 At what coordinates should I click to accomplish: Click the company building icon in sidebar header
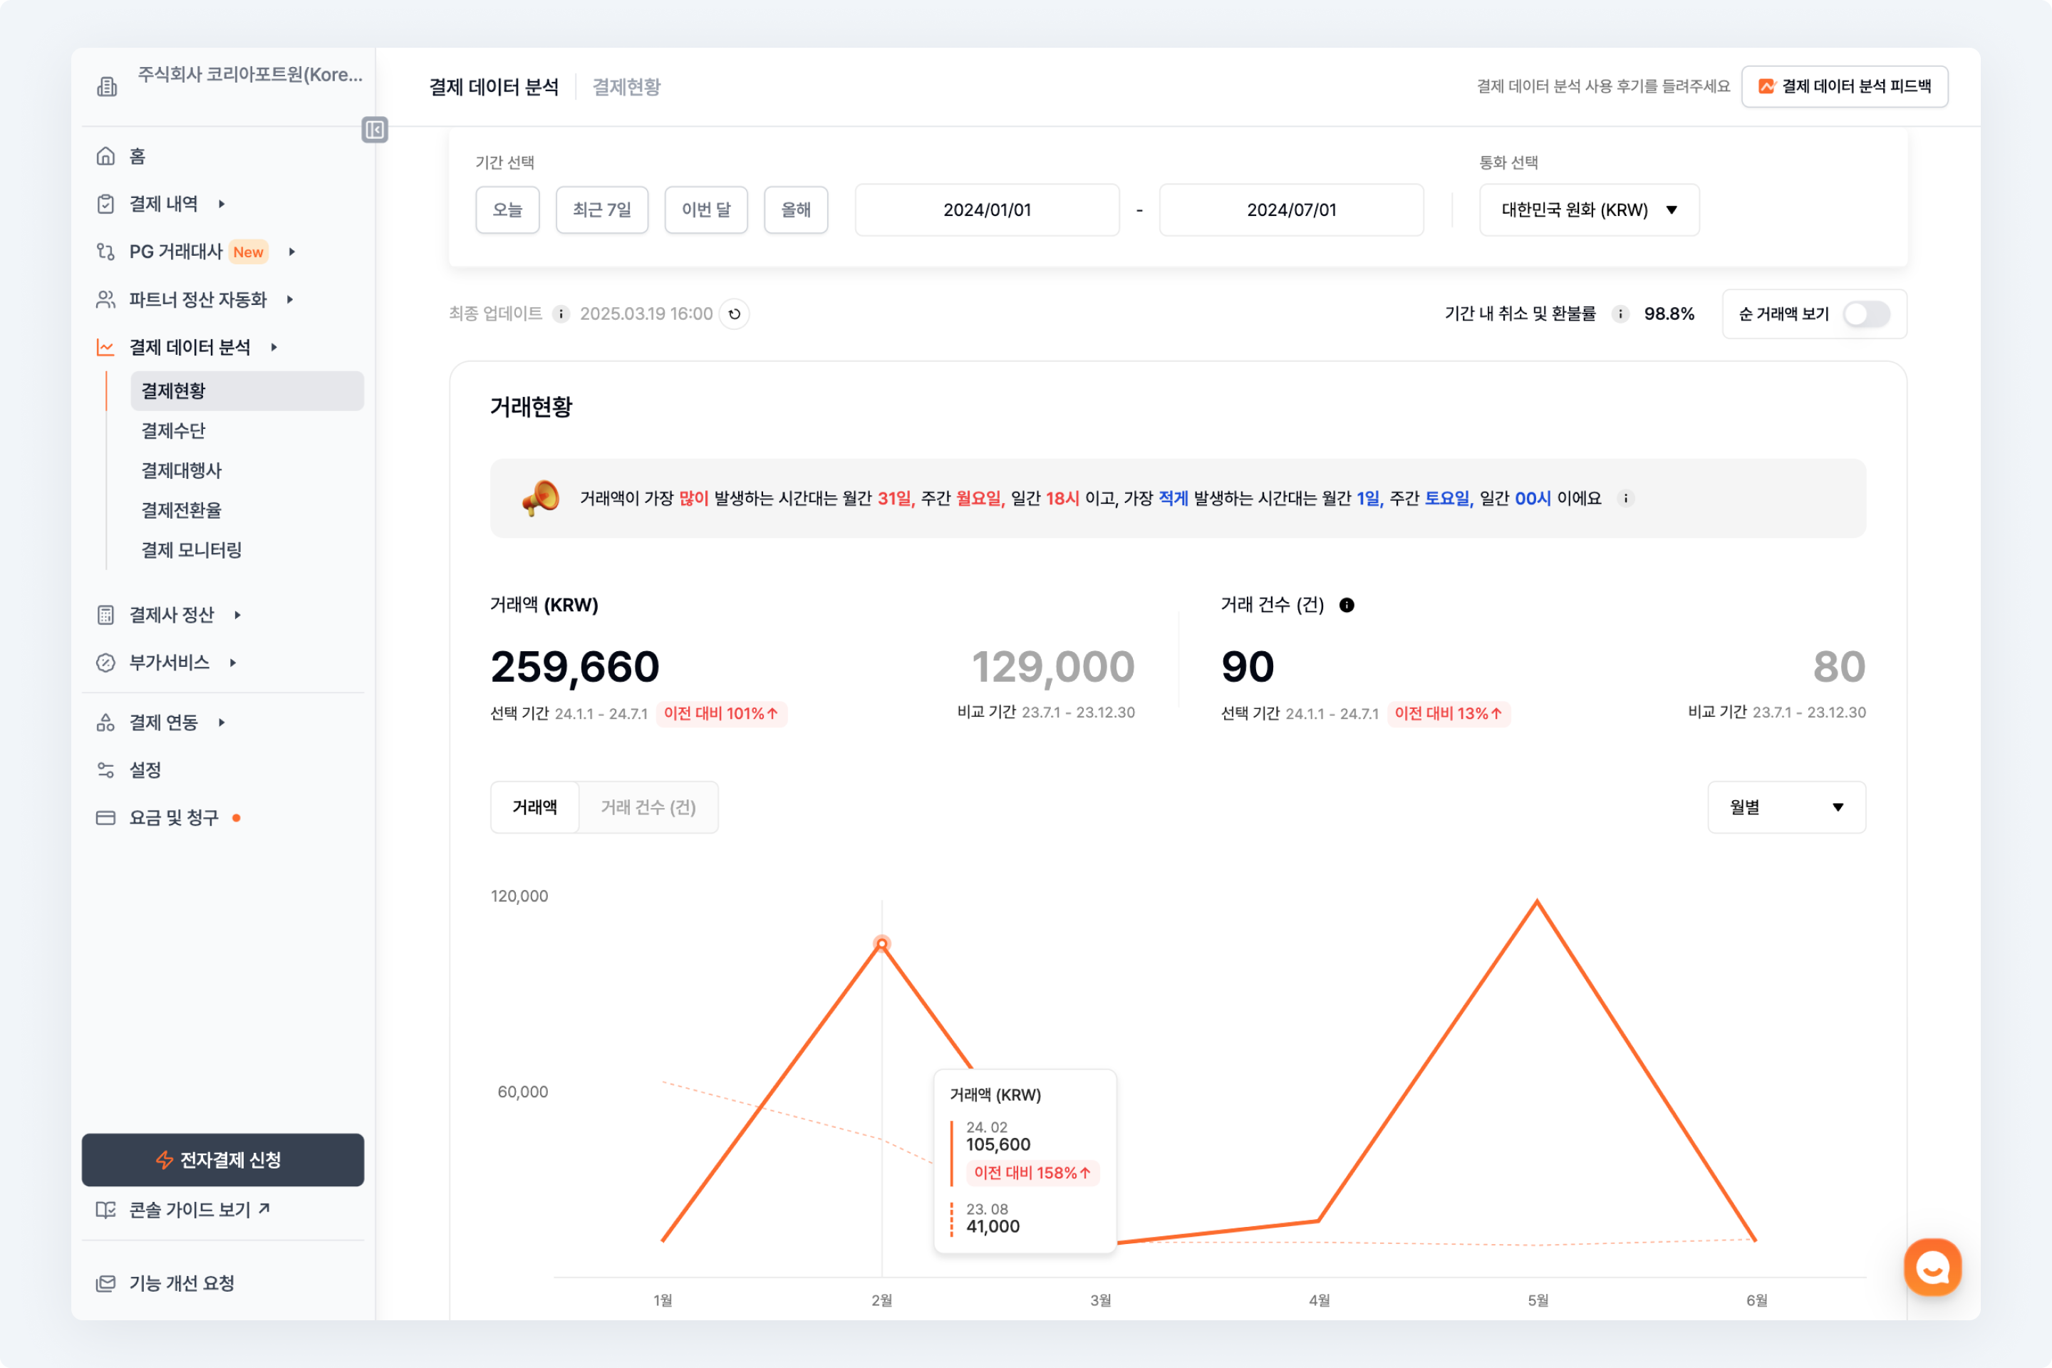[108, 86]
